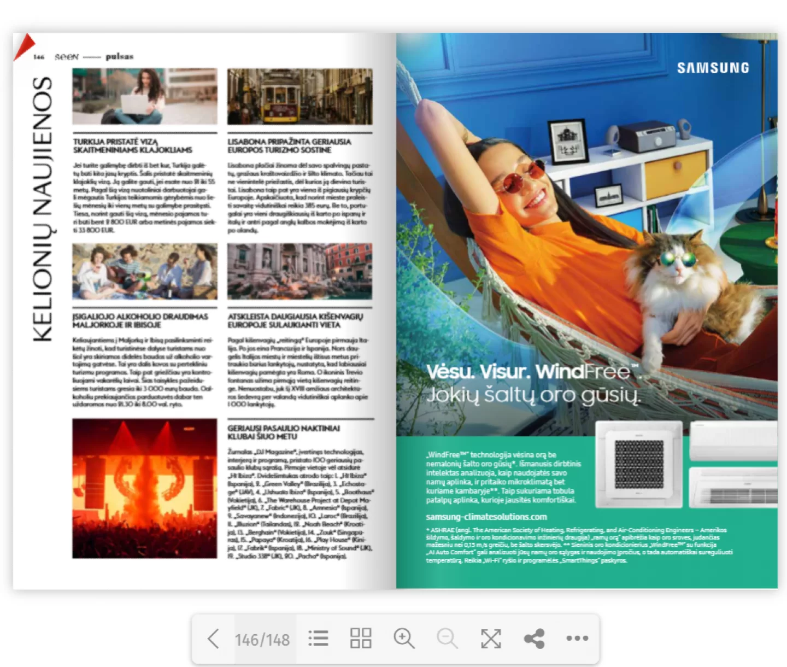Click the friends with guitar beach photo
This screenshot has width=787, height=667.
[x=145, y=272]
